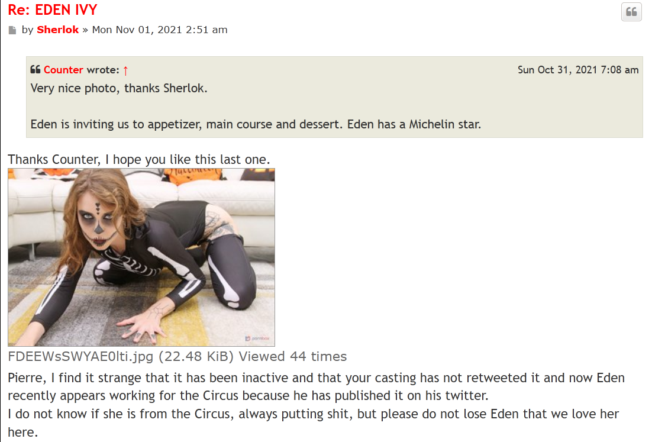Click the FDEEWsSWYAE0lti.jpg file name
Image resolution: width=652 pixels, height=442 pixels.
pyautogui.click(x=80, y=356)
